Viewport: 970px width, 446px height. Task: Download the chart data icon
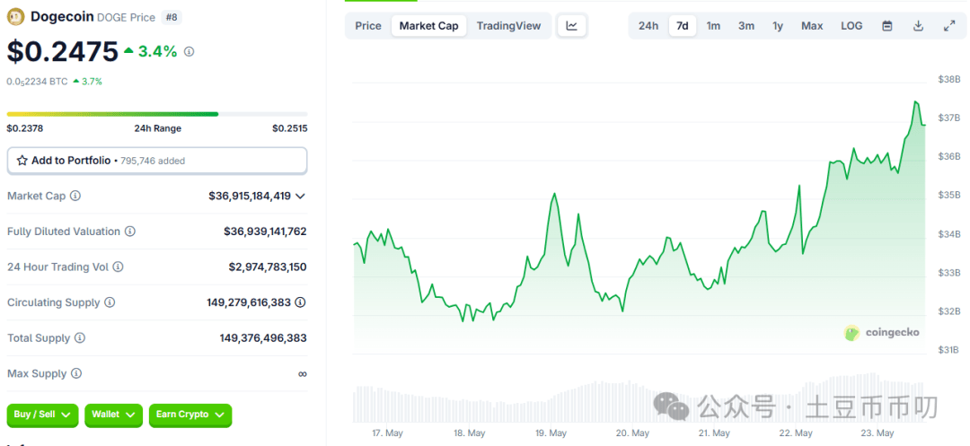[919, 26]
